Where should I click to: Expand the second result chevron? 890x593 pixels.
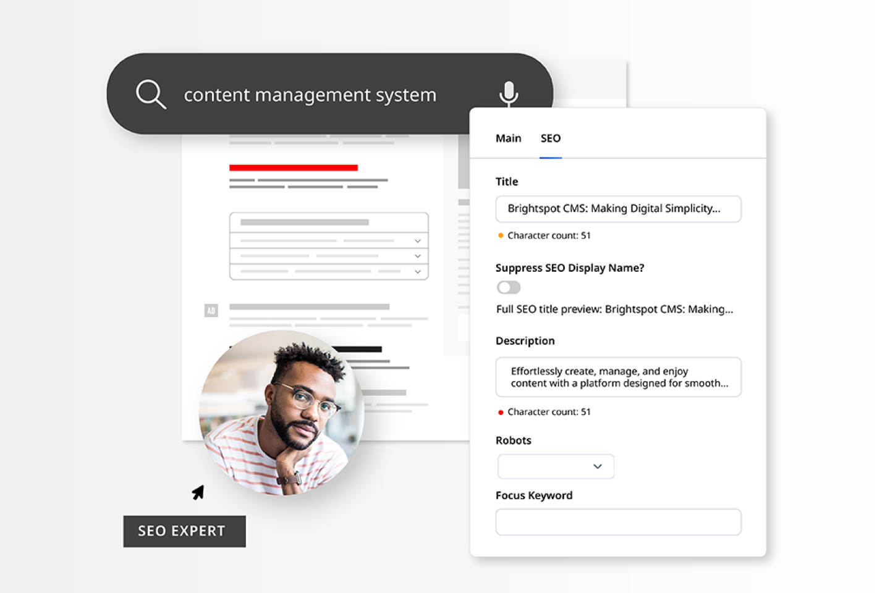pos(417,256)
